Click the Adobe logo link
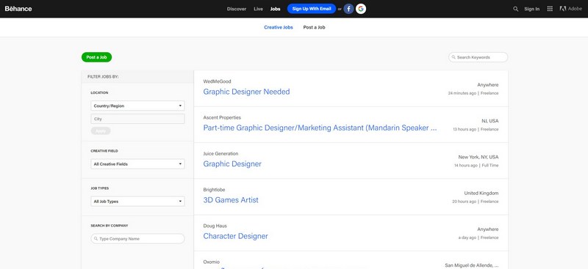Viewport: 588px width, 269px height. (571, 9)
